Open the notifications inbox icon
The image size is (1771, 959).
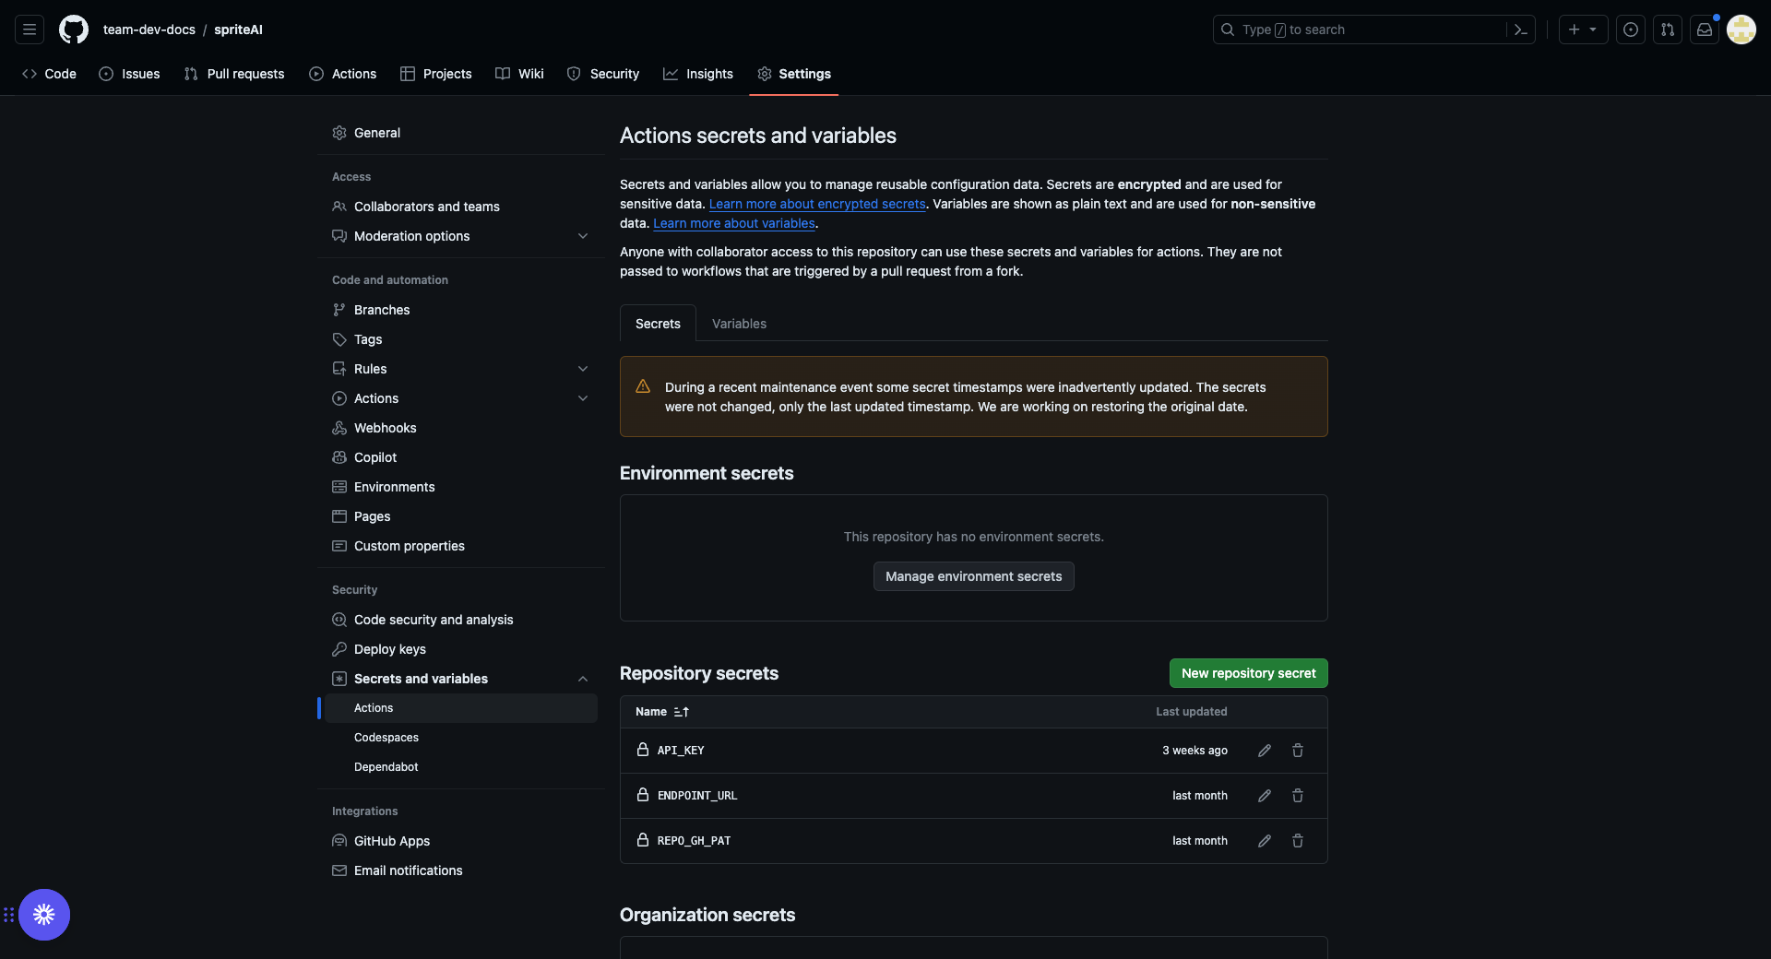point(1705,30)
